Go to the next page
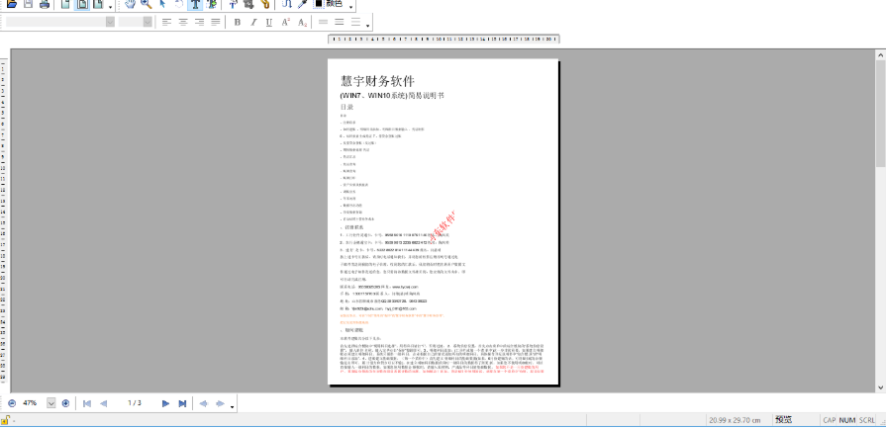This screenshot has height=429, width=886. click(166, 403)
